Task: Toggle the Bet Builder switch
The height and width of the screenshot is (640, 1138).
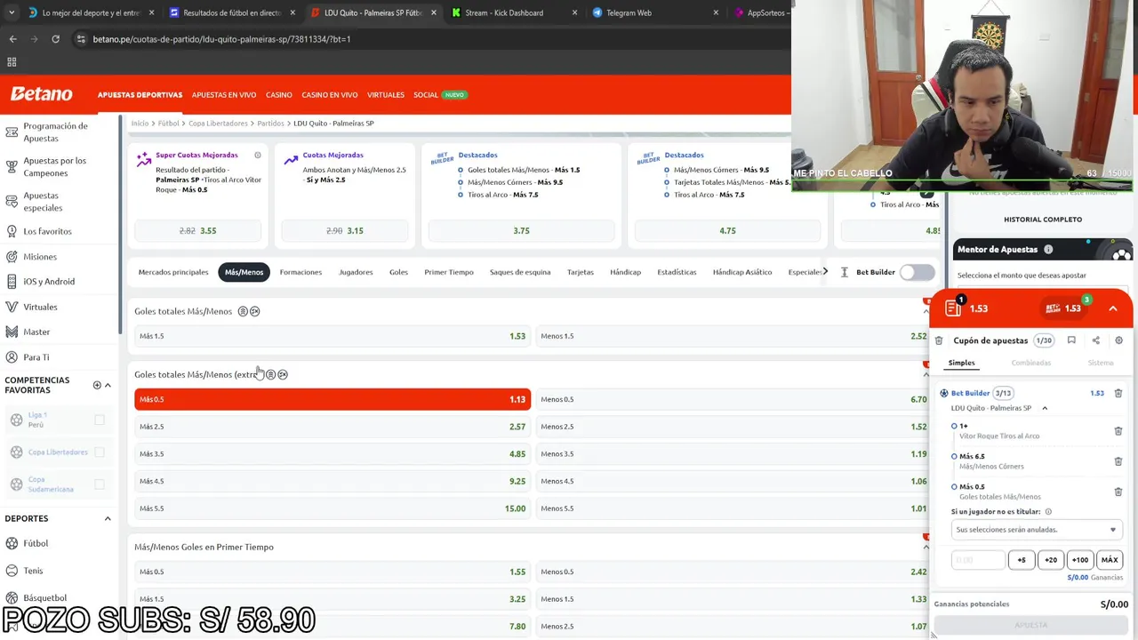Action: [917, 272]
